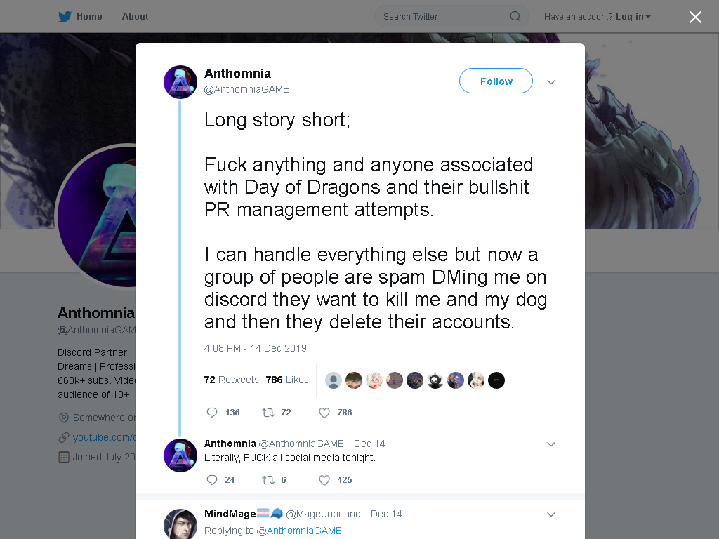Open Anthomnia's avatar in the tweet header
This screenshot has width=719, height=539.
tap(180, 82)
